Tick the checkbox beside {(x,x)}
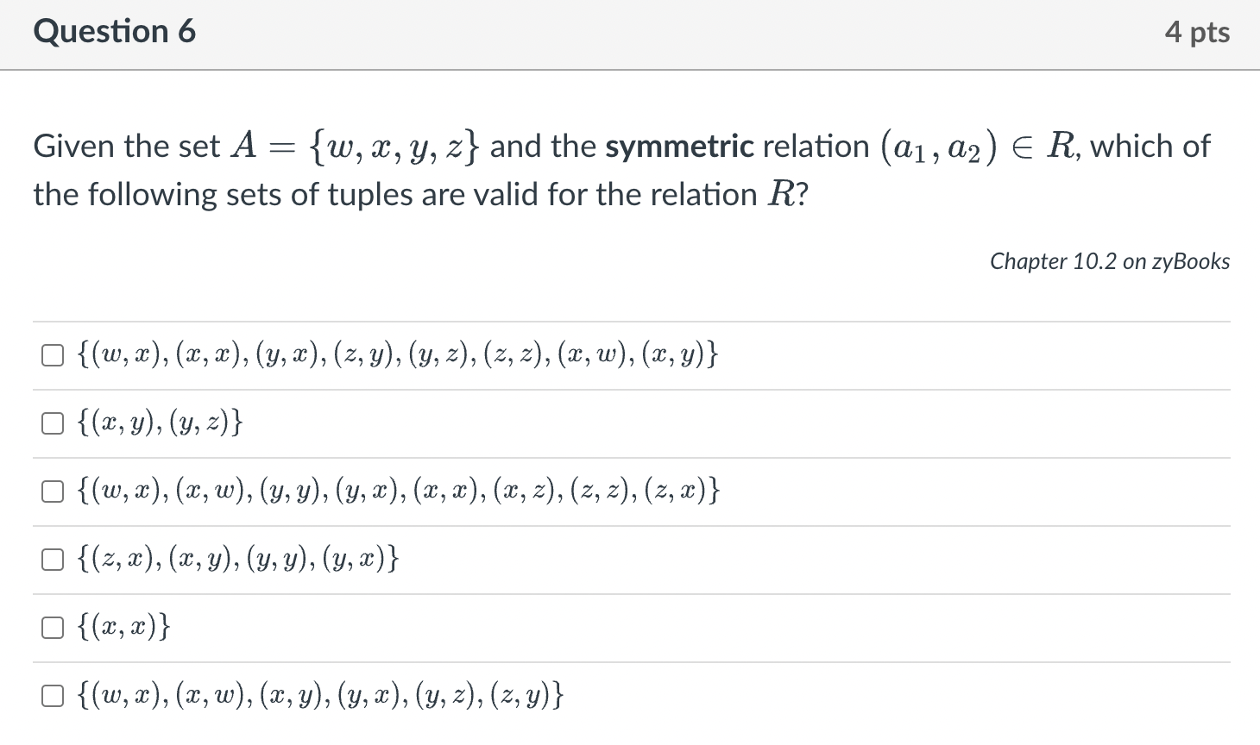Image resolution: width=1260 pixels, height=745 pixels. click(53, 628)
